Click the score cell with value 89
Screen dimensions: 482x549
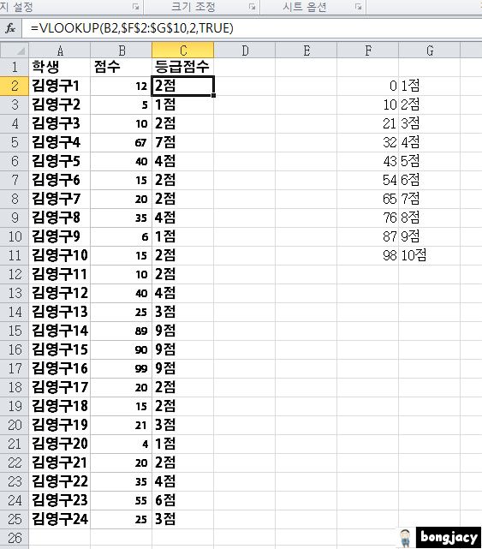click(x=122, y=331)
